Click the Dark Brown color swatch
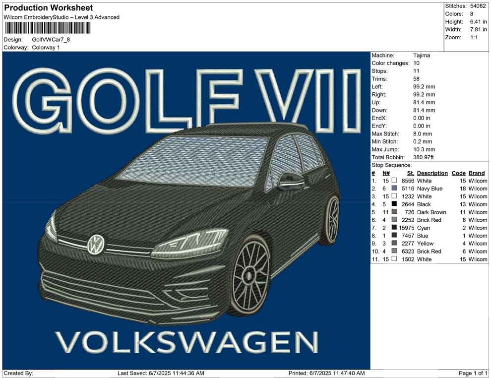Viewport: 491px width, 378px height. (x=394, y=212)
